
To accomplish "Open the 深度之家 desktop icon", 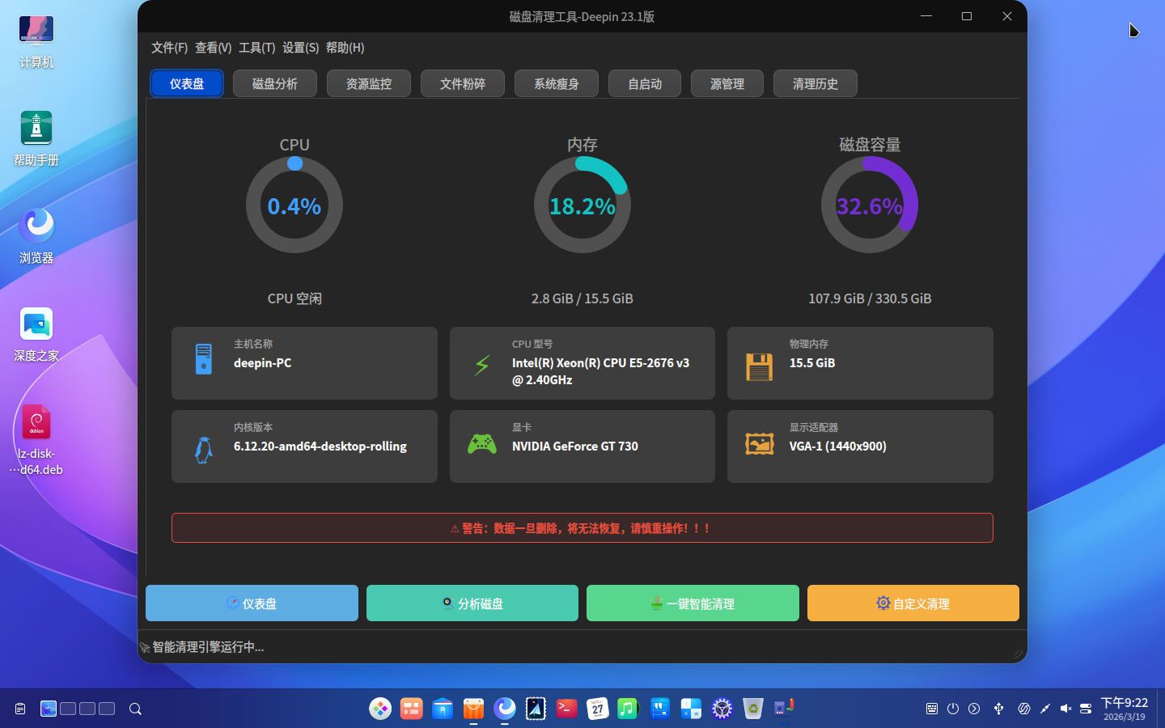I will (x=36, y=335).
